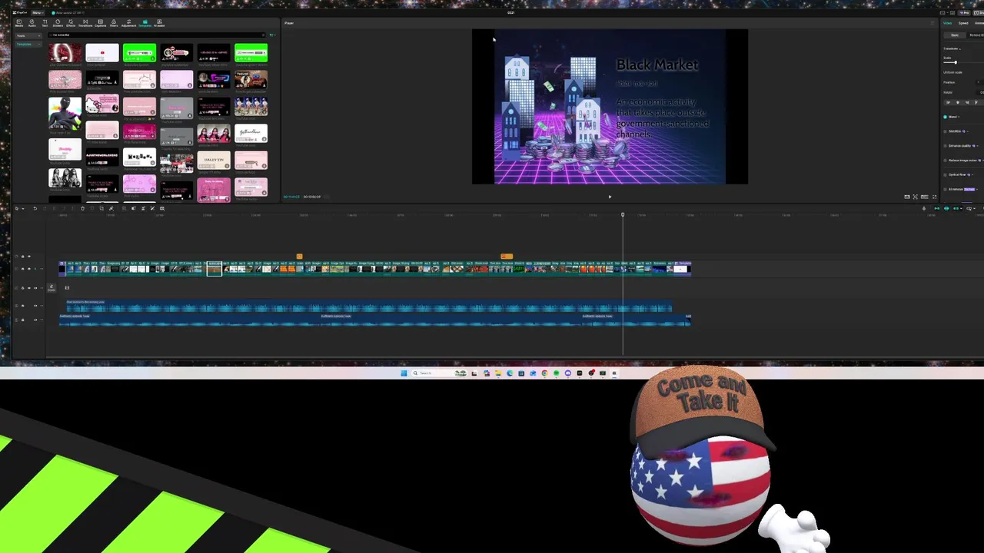Expand the Yours dropdown in sidebar
The width and height of the screenshot is (984, 553).
(x=28, y=35)
